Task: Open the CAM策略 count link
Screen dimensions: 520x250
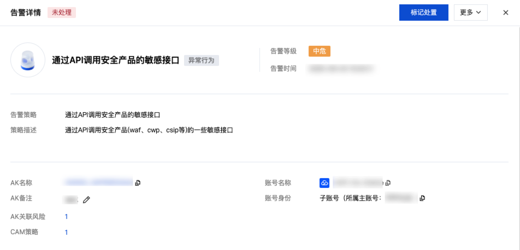Action: pyautogui.click(x=67, y=233)
